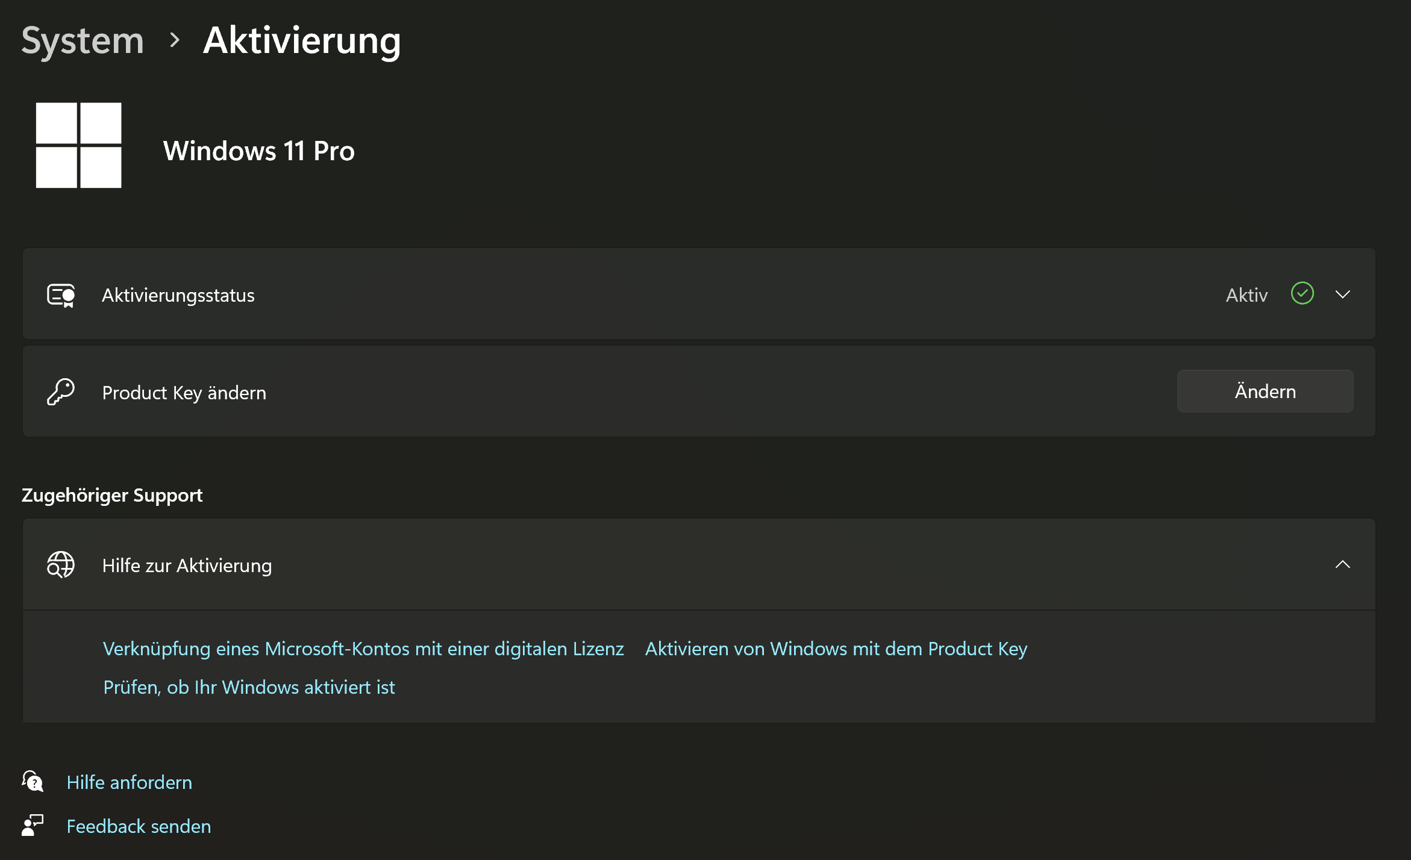Click the Windows logo icon
This screenshot has width=1411, height=860.
pyautogui.click(x=78, y=145)
